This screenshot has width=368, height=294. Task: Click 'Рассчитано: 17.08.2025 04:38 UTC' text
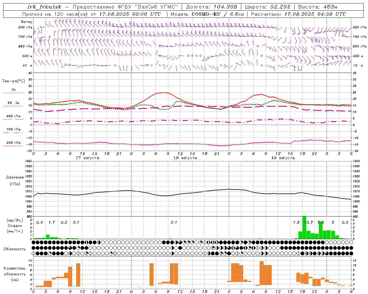tap(298, 14)
